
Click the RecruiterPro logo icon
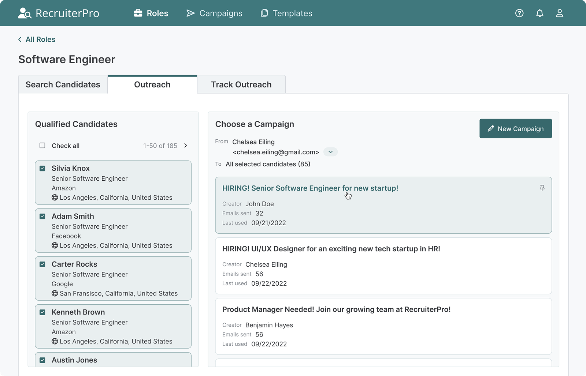pyautogui.click(x=25, y=13)
